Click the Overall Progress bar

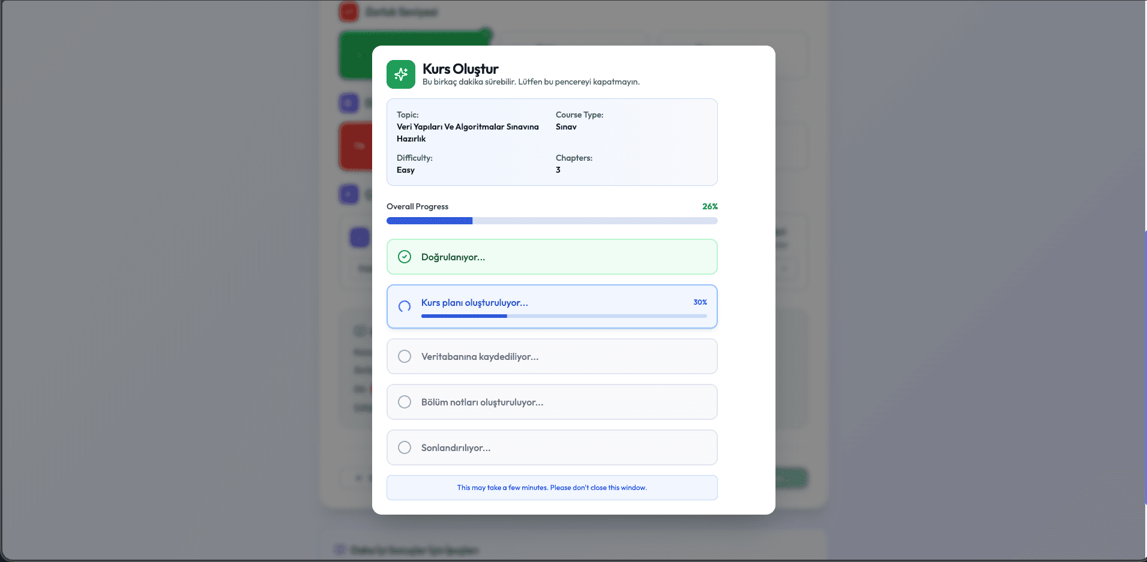coord(552,221)
